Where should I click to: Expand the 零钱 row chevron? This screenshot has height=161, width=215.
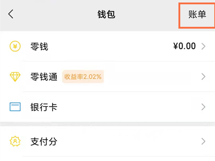tap(204, 46)
